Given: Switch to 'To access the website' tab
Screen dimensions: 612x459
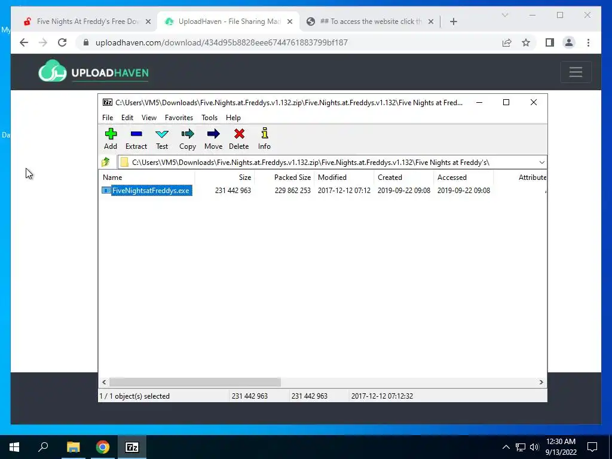Looking at the screenshot, I should pos(370,22).
